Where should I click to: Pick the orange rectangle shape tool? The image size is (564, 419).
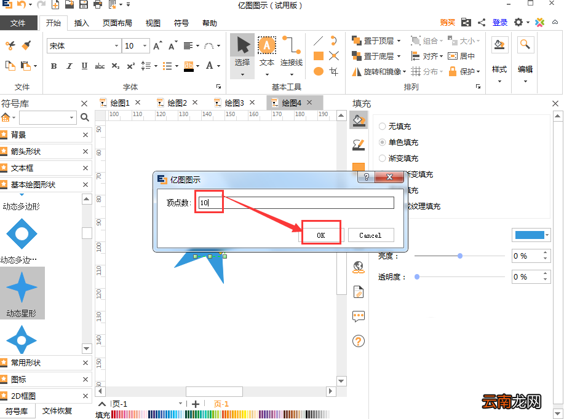[x=319, y=56]
